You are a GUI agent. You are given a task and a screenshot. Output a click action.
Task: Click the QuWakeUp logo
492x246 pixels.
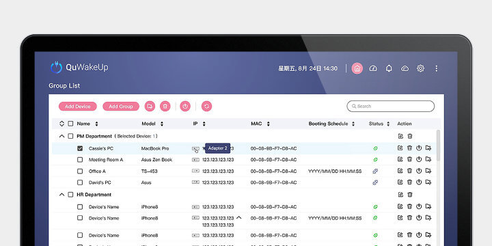tap(79, 68)
